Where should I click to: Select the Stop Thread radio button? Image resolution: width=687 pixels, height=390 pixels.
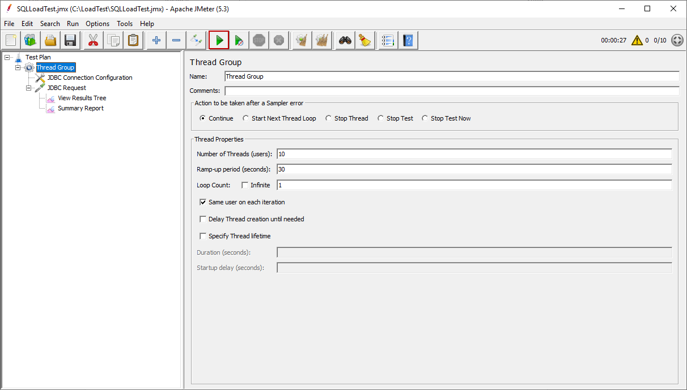[x=329, y=118]
